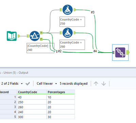Select the Union tool icon

[x=120, y=52]
